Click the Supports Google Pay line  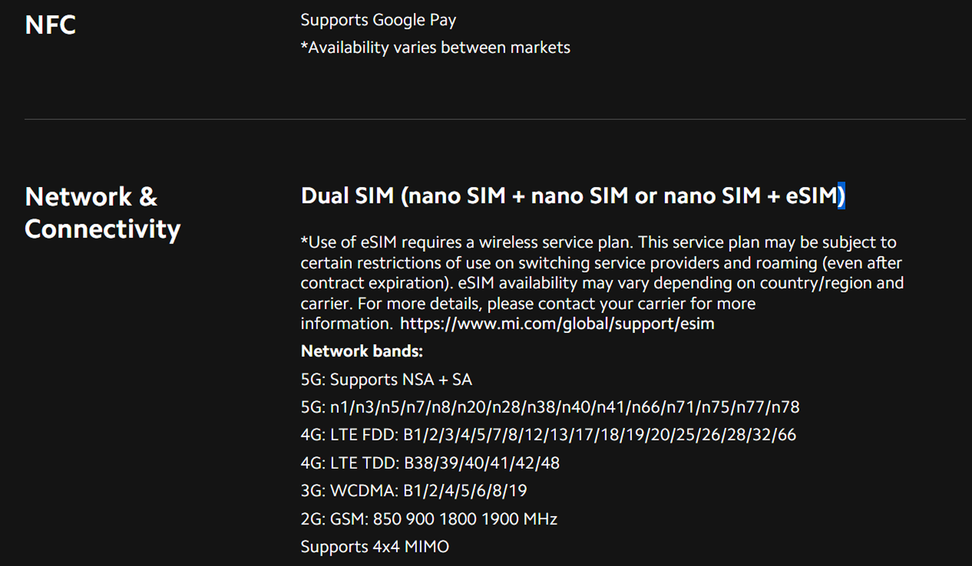(378, 20)
